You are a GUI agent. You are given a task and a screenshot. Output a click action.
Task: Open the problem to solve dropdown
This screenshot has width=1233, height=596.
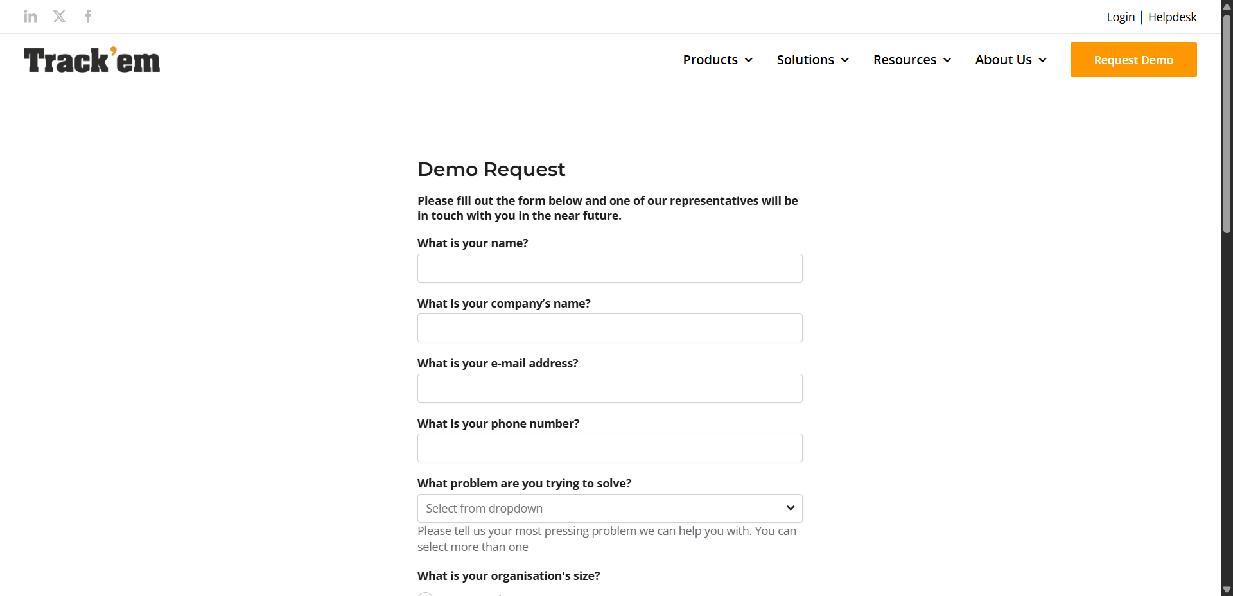[610, 508]
